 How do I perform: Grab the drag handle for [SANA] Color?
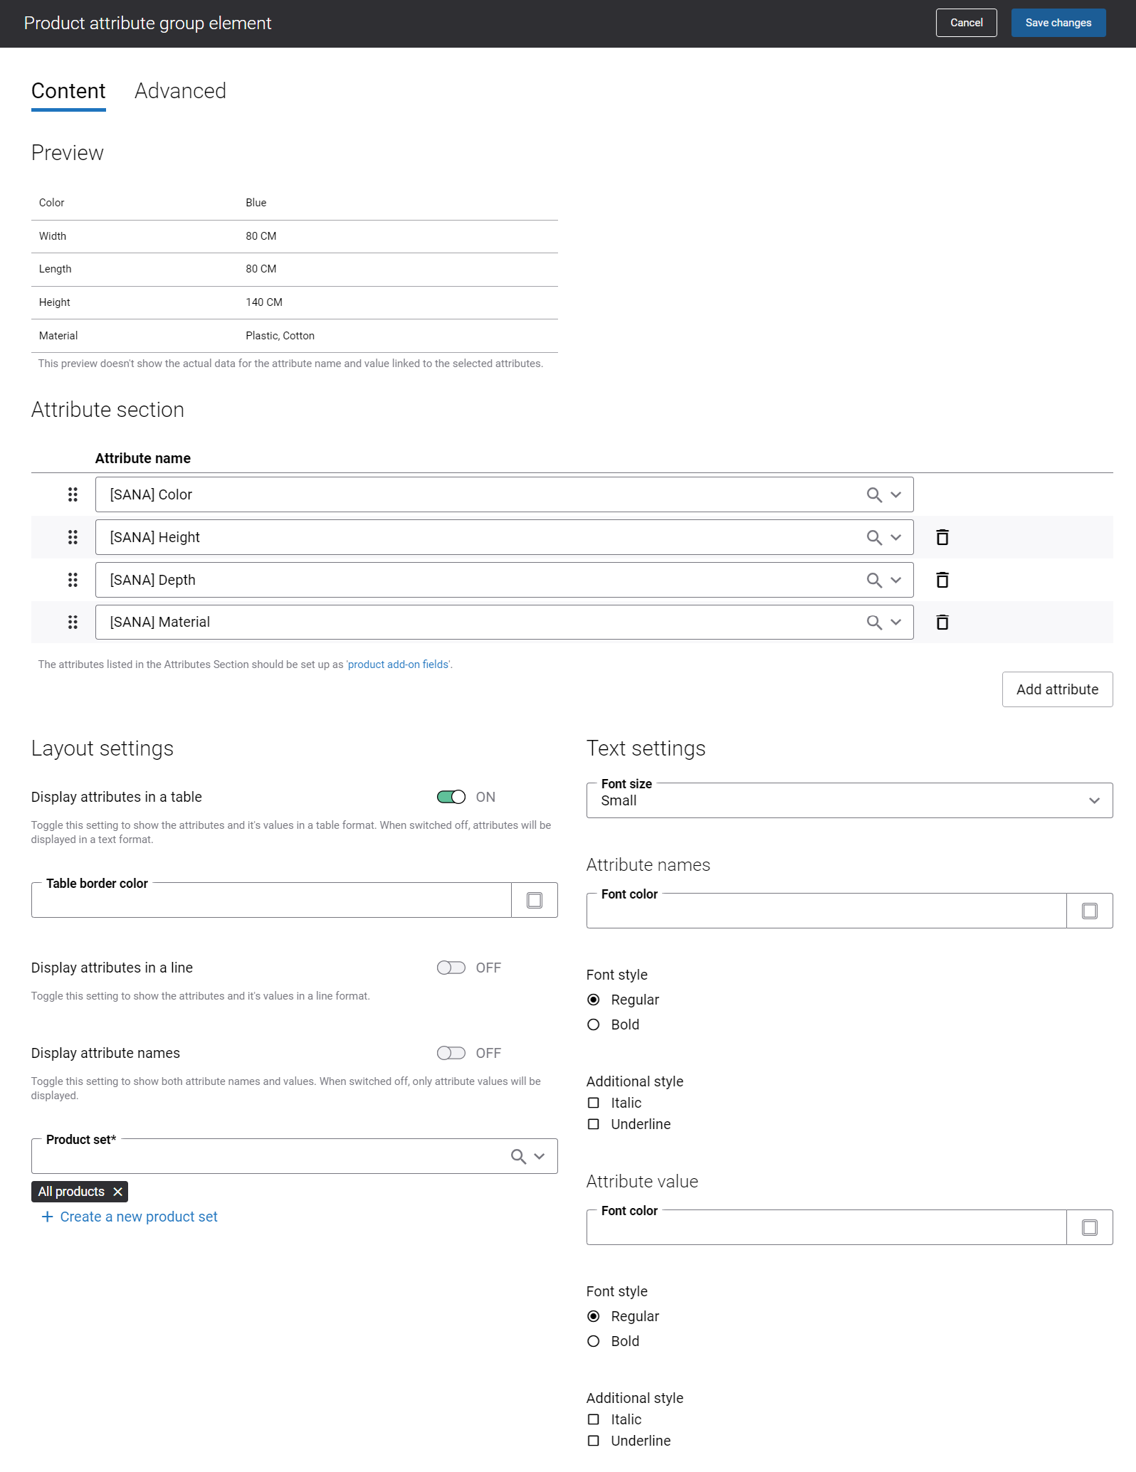73,494
